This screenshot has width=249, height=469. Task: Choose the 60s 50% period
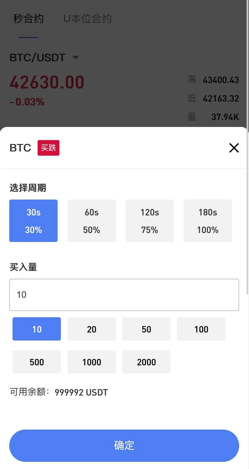(x=91, y=221)
